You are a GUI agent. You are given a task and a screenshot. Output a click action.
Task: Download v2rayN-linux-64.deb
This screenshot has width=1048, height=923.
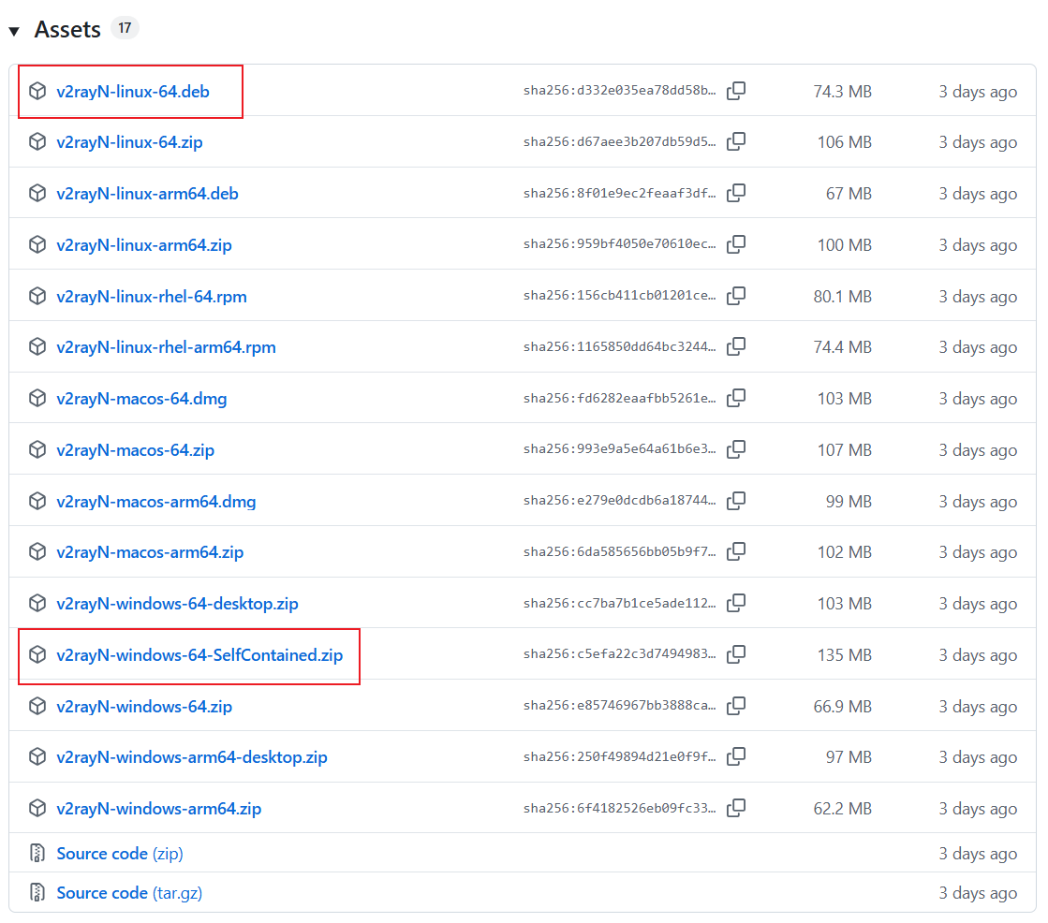[x=133, y=92]
